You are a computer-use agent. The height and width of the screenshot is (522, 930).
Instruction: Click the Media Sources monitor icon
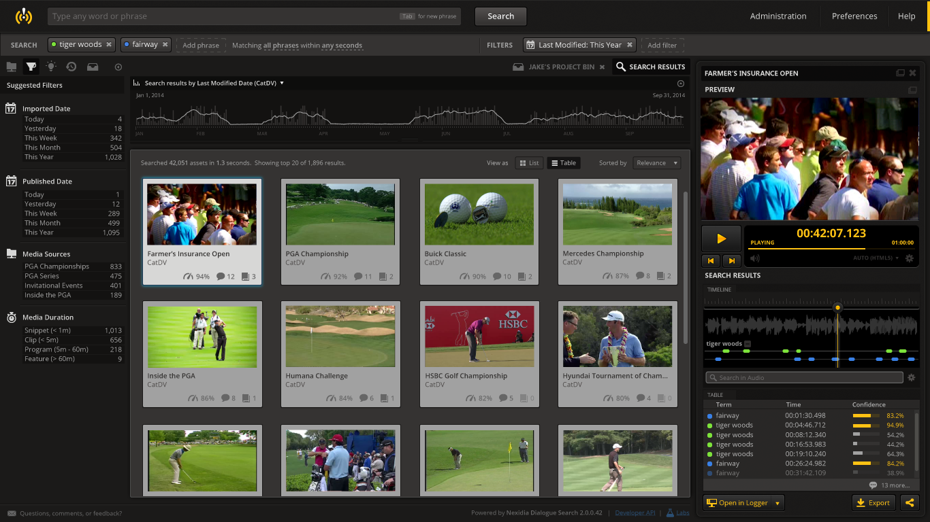pyautogui.click(x=11, y=254)
